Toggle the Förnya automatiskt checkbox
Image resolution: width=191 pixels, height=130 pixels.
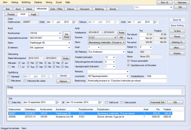128,61
